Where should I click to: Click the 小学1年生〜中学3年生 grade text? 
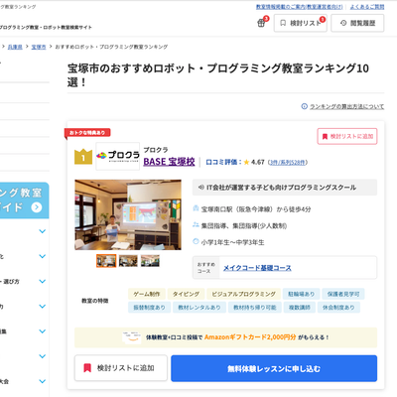[x=232, y=242]
